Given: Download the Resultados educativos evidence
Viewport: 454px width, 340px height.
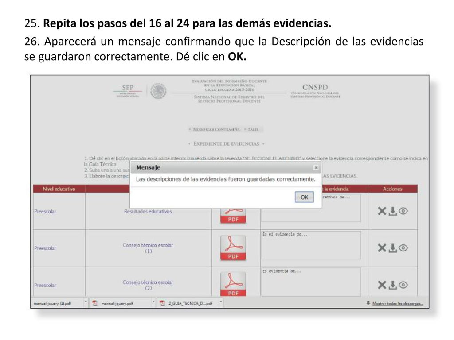Looking at the screenshot, I should (393, 211).
